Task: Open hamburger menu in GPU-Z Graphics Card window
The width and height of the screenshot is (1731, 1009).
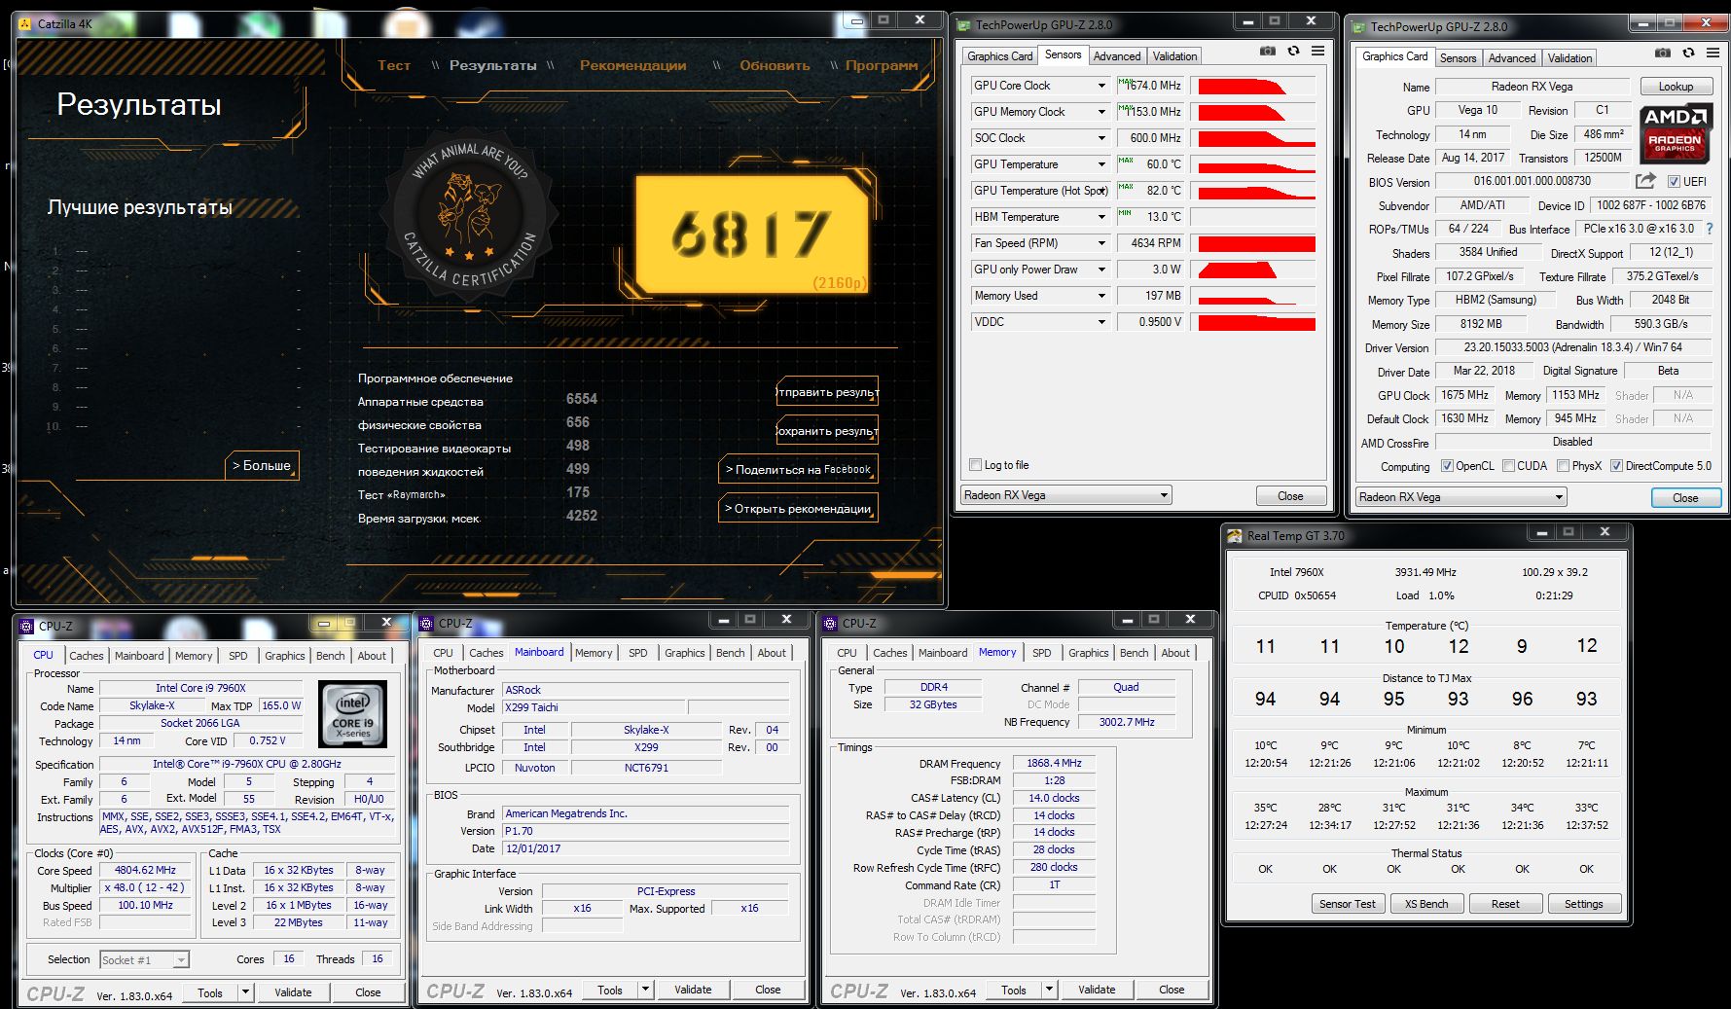Action: (1713, 54)
